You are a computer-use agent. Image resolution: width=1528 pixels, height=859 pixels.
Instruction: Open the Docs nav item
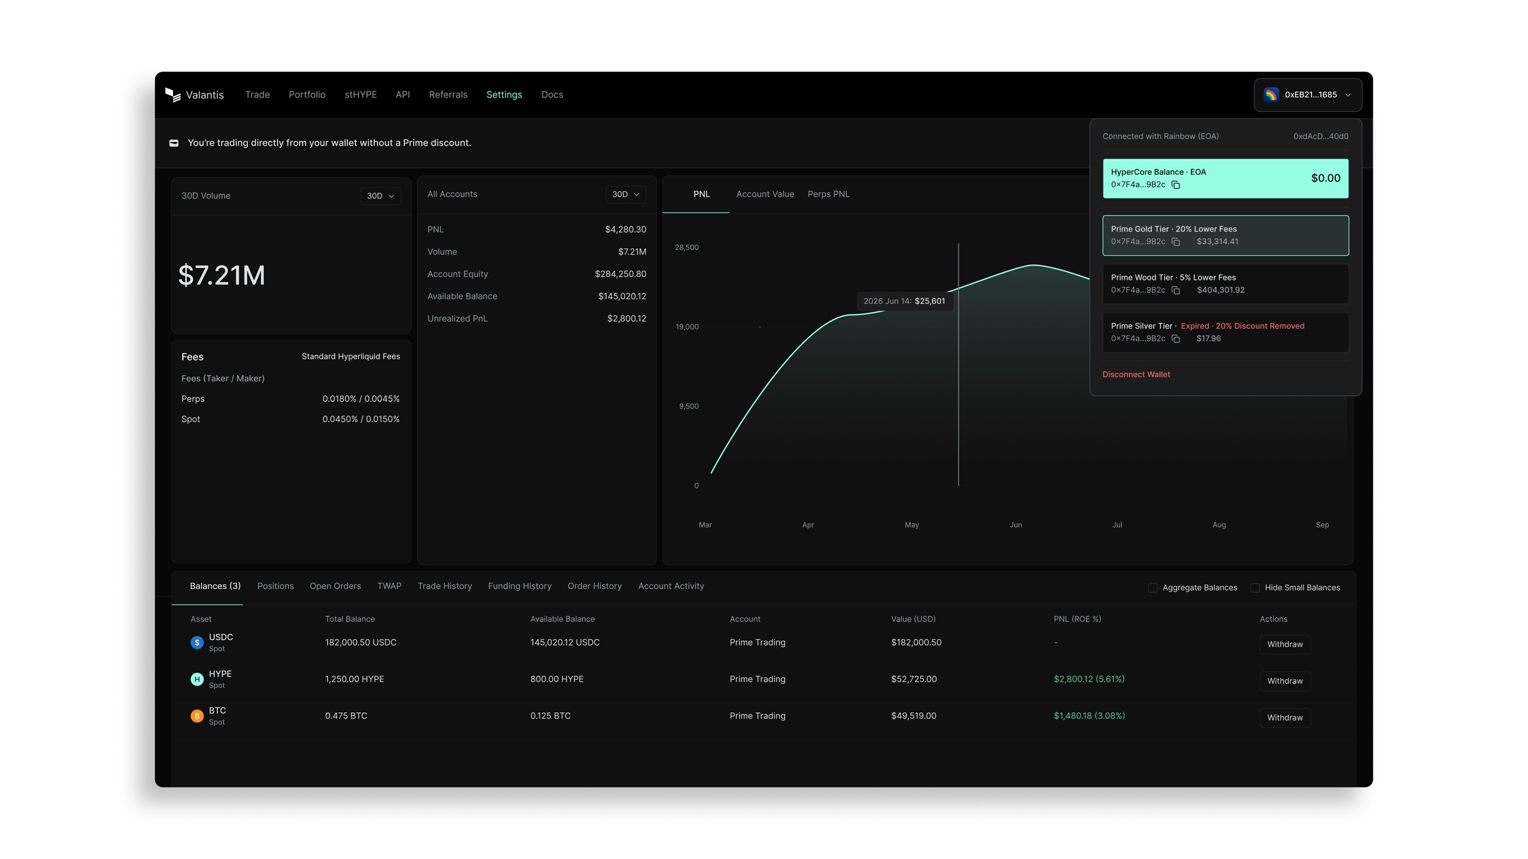tap(552, 95)
